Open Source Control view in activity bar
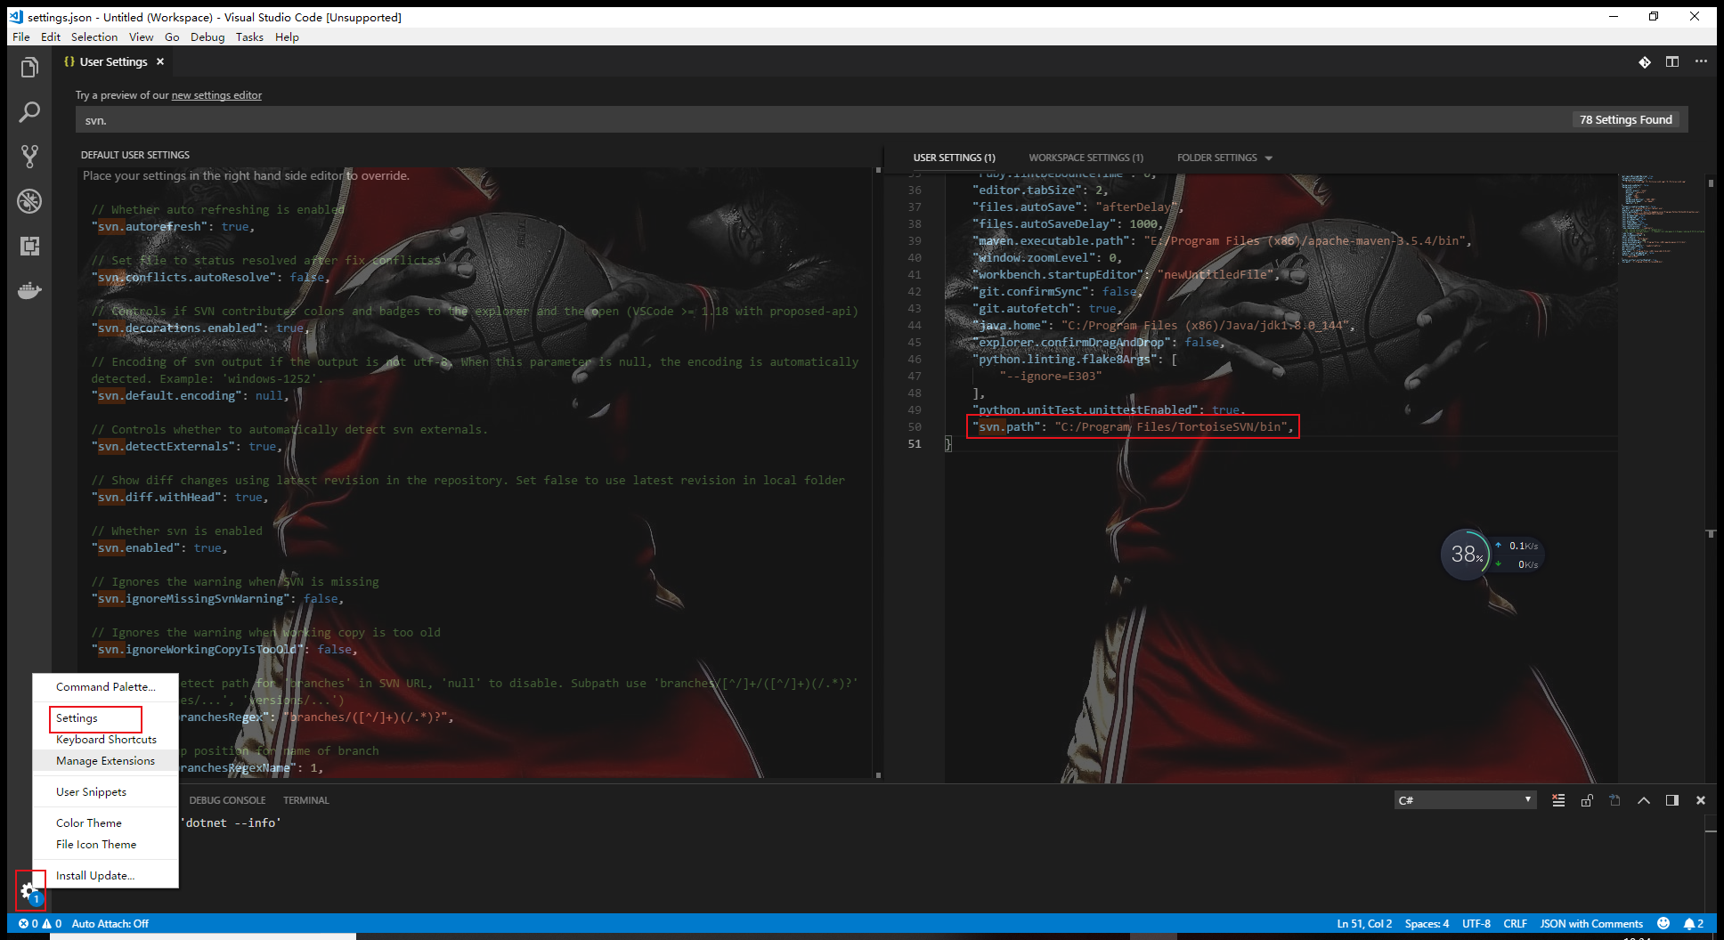The height and width of the screenshot is (940, 1724). [x=29, y=157]
